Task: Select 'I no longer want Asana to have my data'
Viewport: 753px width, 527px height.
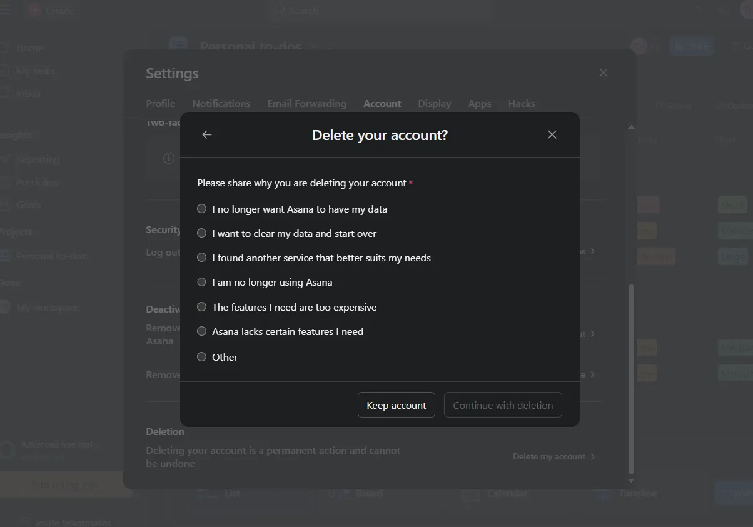Action: (x=292, y=209)
